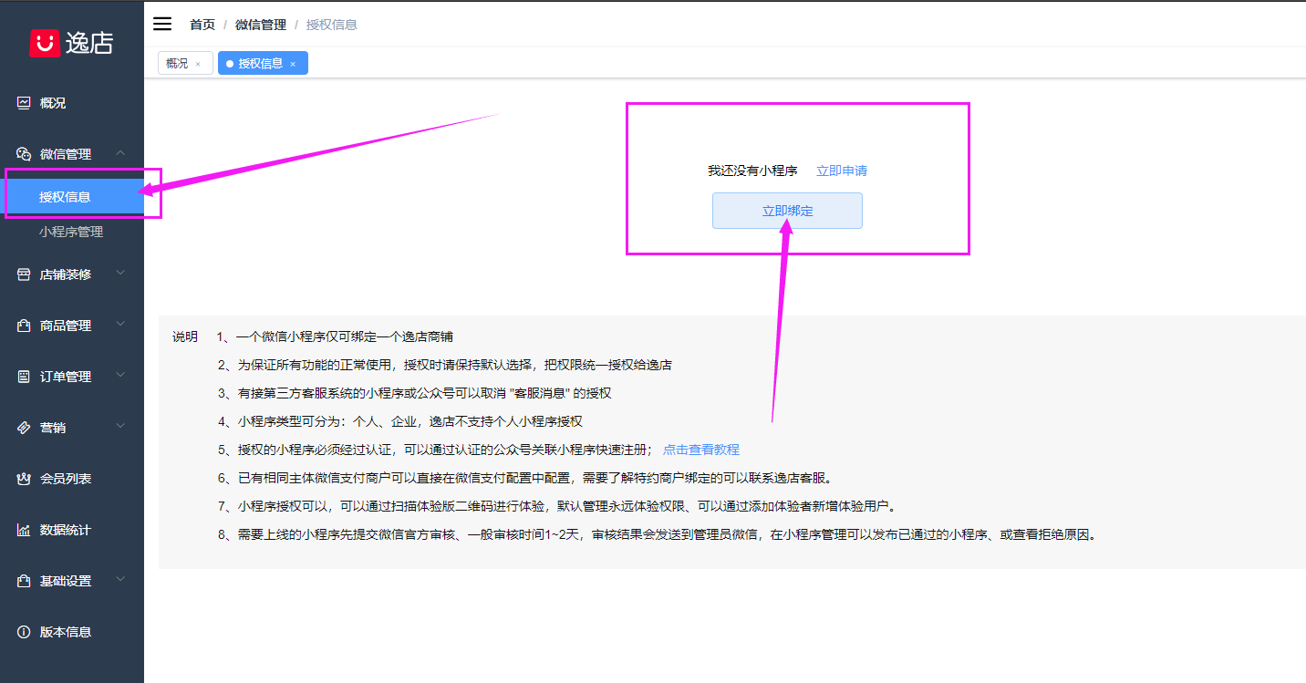Click 授权信息 in breadcrumb
The image size is (1306, 683).
click(x=332, y=25)
